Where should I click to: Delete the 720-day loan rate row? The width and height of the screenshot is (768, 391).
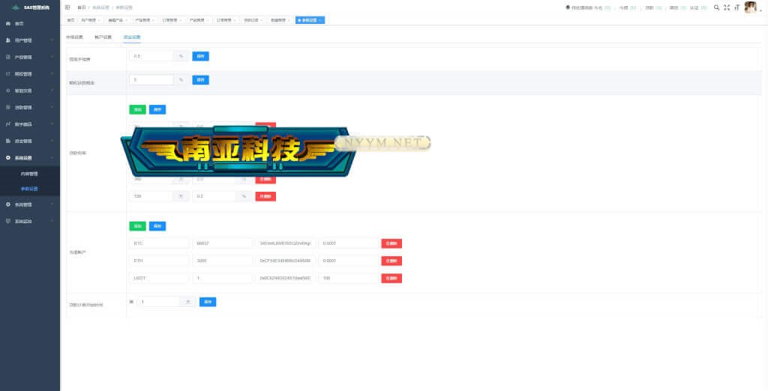coord(265,196)
